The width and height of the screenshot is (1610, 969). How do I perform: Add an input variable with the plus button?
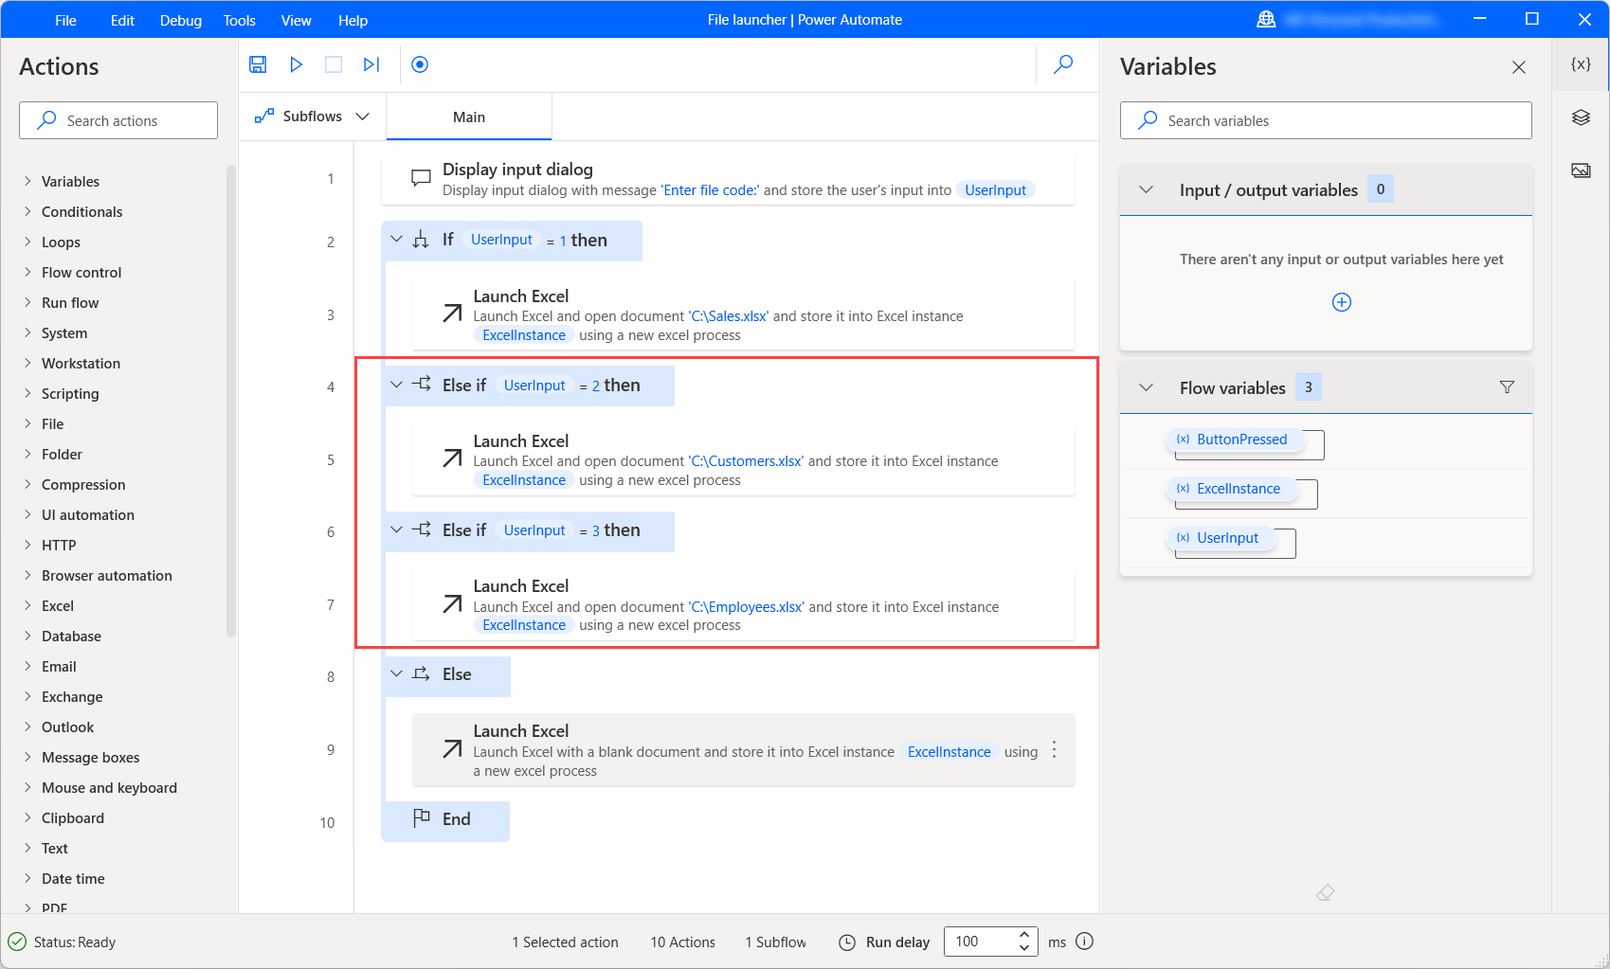coord(1341,302)
